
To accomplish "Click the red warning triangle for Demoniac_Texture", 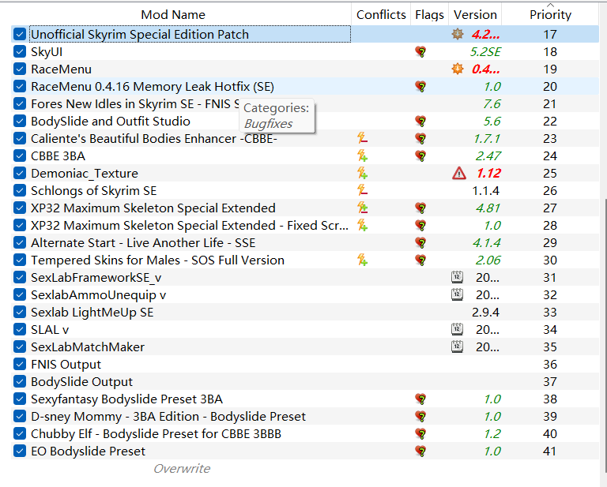I will [459, 173].
